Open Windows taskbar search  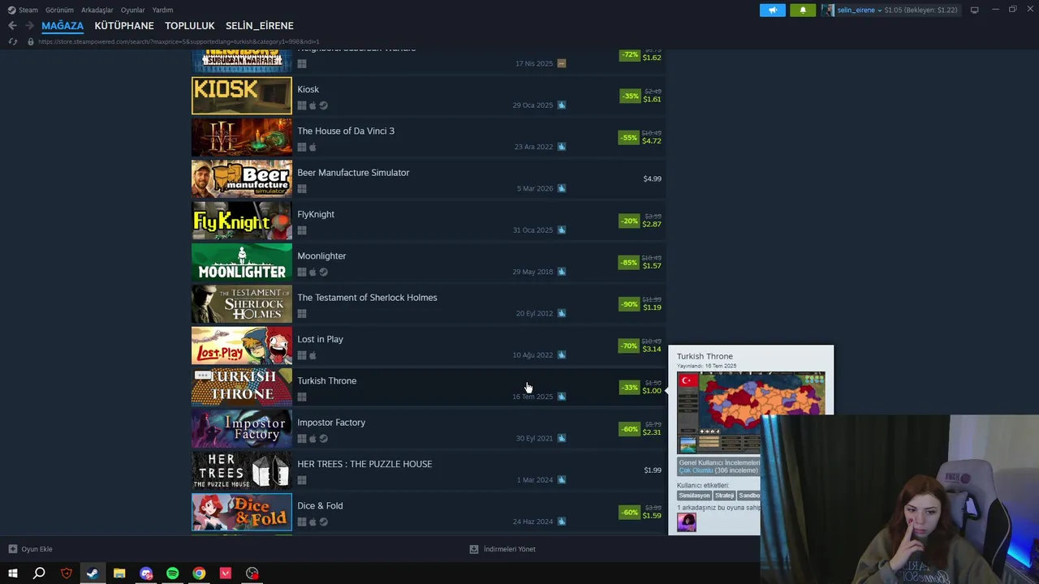coord(39,573)
